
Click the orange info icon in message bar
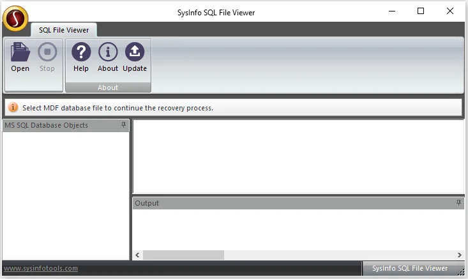pos(13,107)
